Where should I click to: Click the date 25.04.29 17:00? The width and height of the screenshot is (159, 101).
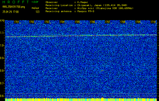tap(11, 12)
